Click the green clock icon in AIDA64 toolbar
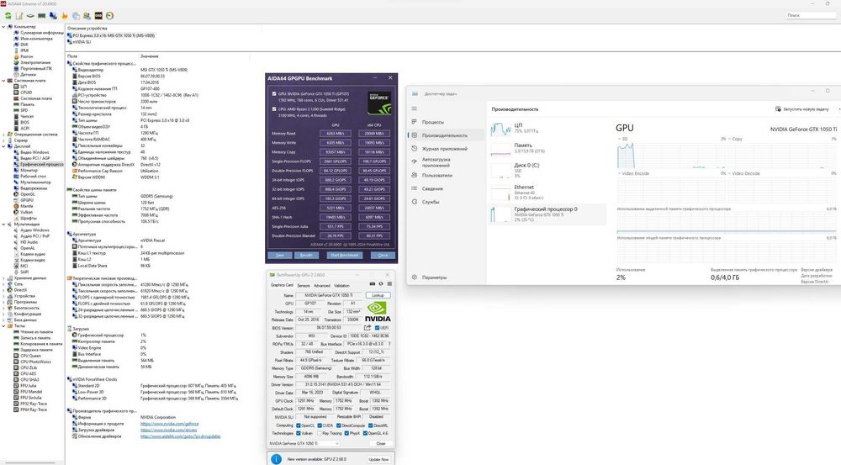 pyautogui.click(x=109, y=15)
